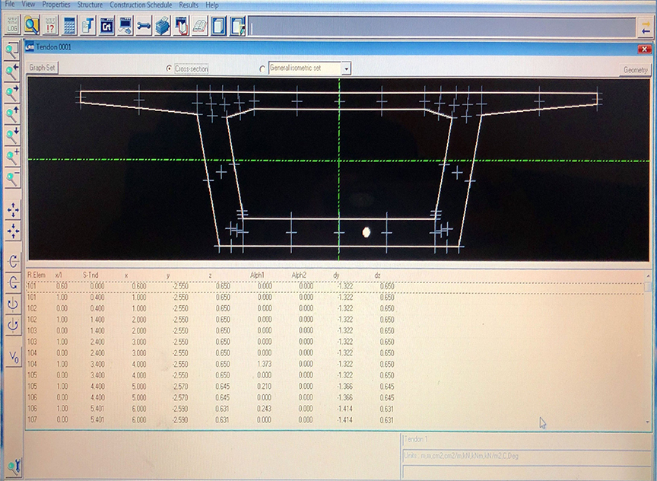Click the Graph-Set button

point(43,68)
